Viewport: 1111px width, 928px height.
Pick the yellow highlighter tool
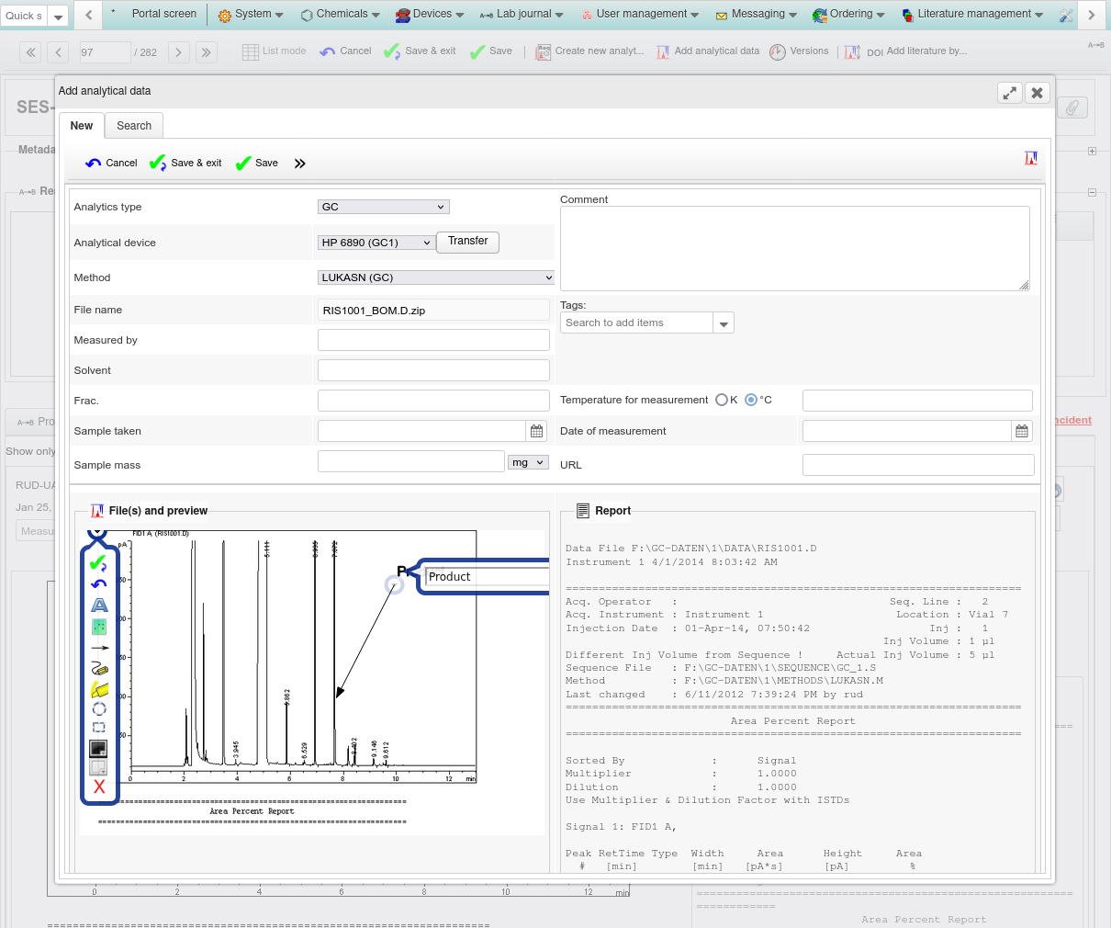(x=99, y=689)
